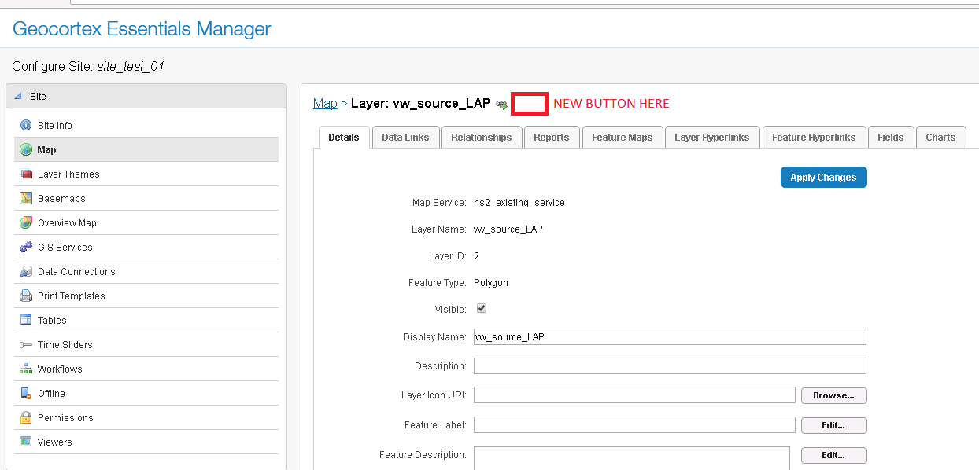
Task: Select the Details tab
Action: point(343,137)
